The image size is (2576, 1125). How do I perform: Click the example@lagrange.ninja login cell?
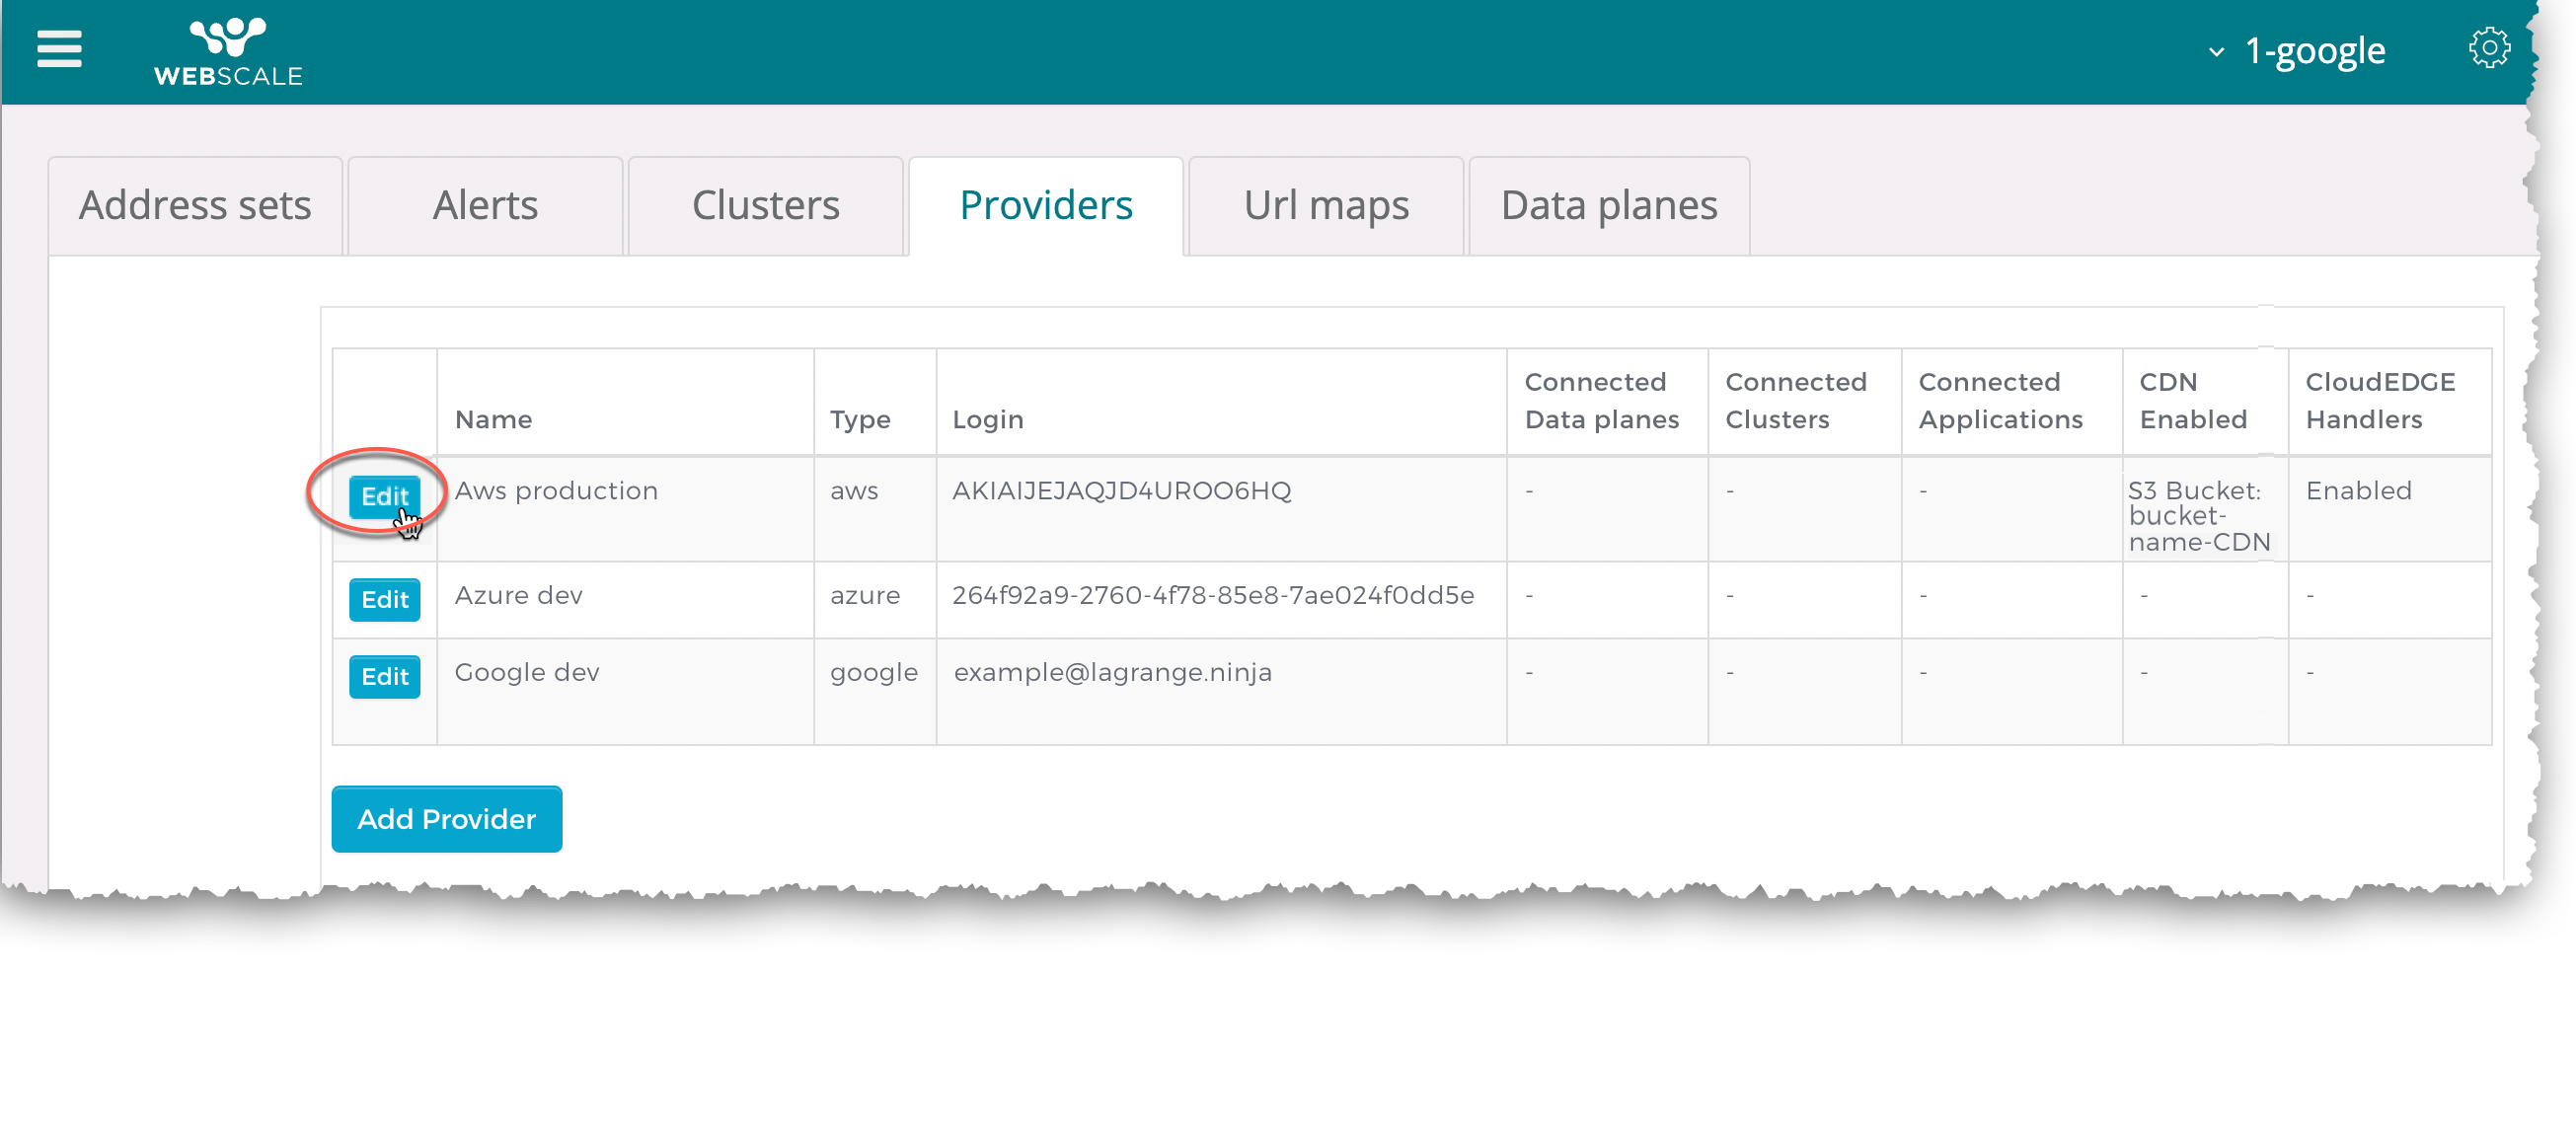1112,673
